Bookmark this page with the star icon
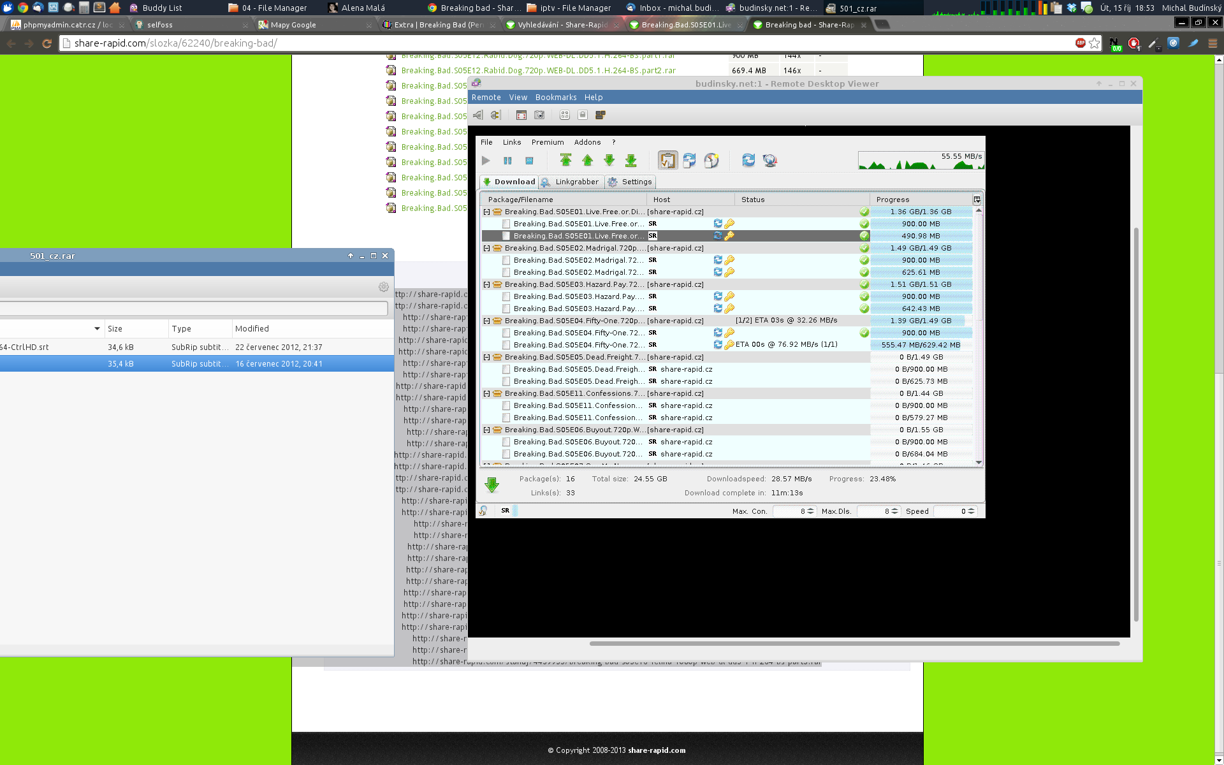The width and height of the screenshot is (1224, 765). tap(1095, 43)
